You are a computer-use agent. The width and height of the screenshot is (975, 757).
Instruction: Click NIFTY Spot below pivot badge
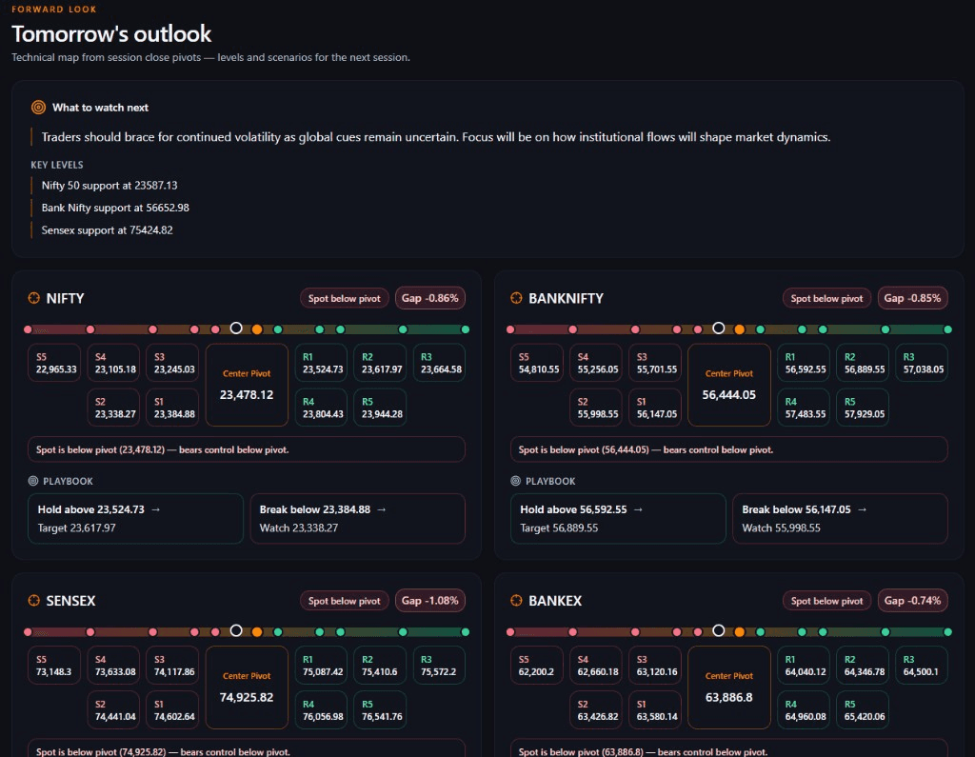344,299
